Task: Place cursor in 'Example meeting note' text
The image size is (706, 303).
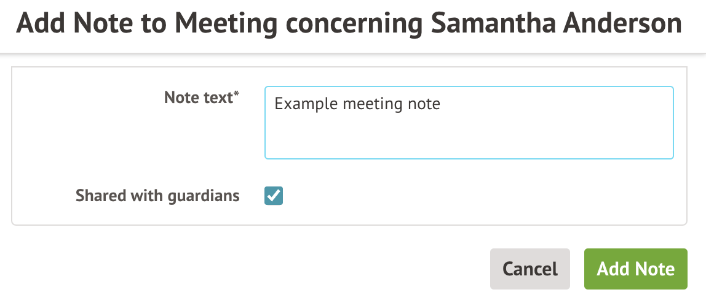Action: (357, 104)
